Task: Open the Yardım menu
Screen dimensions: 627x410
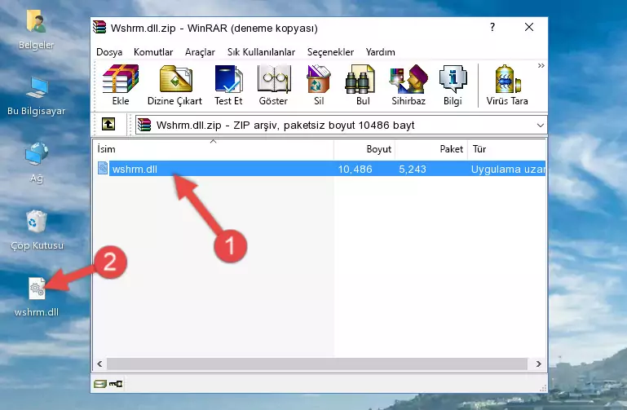Action: pos(380,52)
